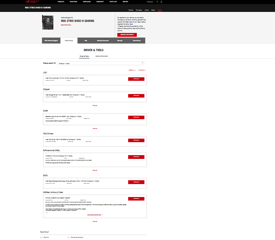Click EXPAND ALL
The width and height of the screenshot is (275, 240).
tap(132, 70)
